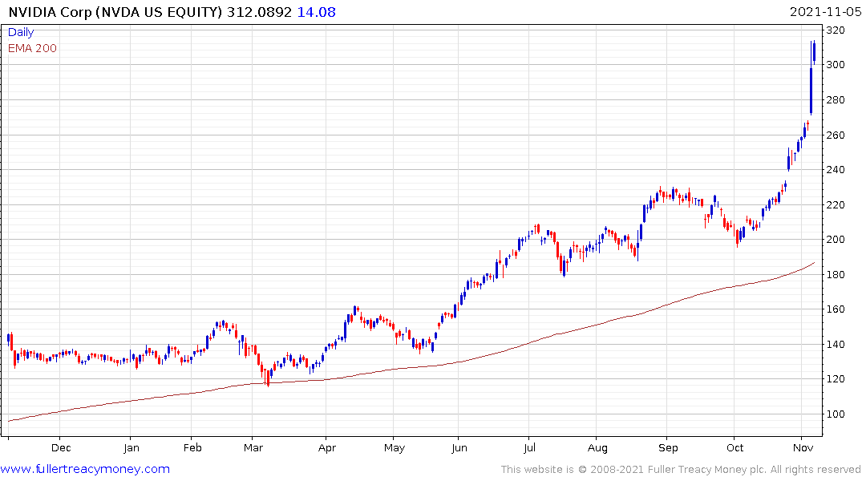Viewport: 862px width, 481px height.
Task: Select the daily change value 14.08
Action: click(316, 12)
